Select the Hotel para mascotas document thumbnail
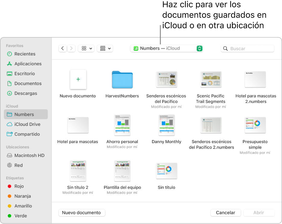Viewport: 282px width, 224px height. (x=78, y=125)
